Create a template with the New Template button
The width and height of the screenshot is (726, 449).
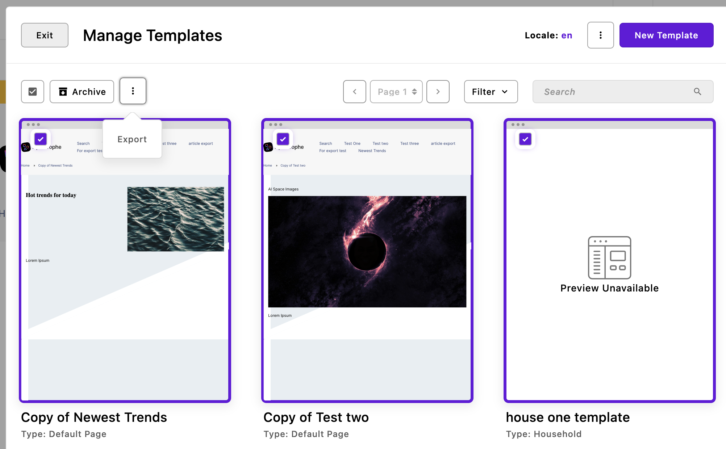tap(666, 35)
